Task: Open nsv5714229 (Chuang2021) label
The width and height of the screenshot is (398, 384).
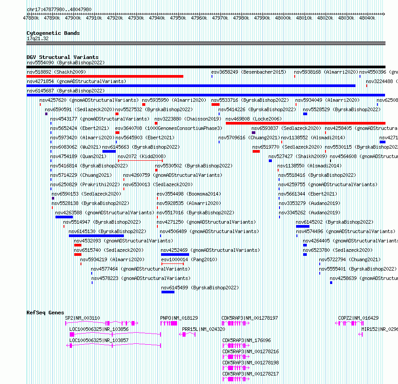Action: tap(81, 175)
